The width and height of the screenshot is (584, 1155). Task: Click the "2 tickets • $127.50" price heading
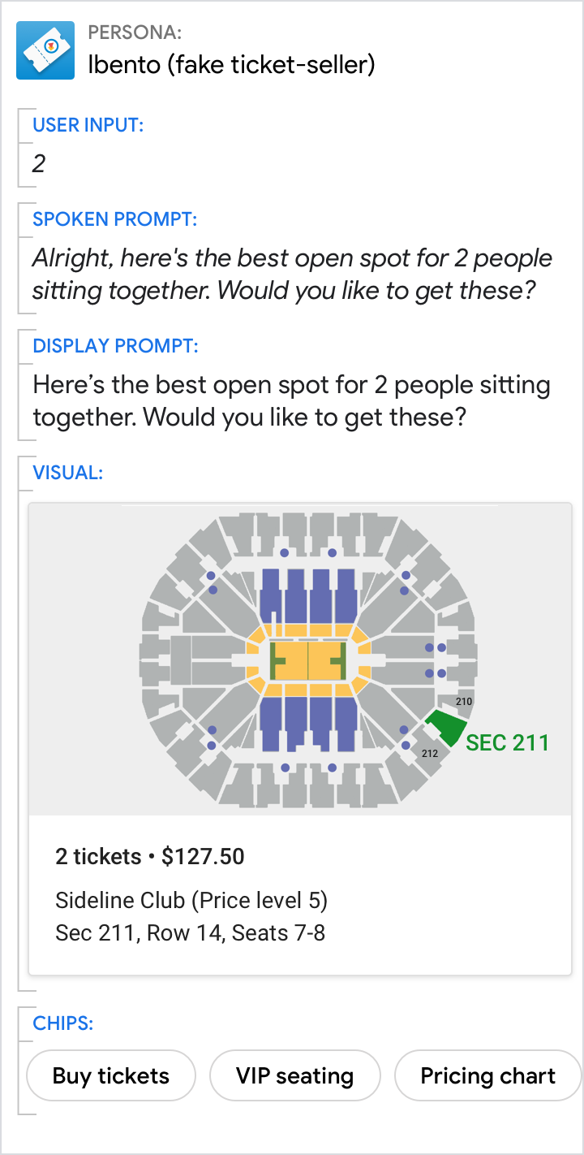coord(150,856)
